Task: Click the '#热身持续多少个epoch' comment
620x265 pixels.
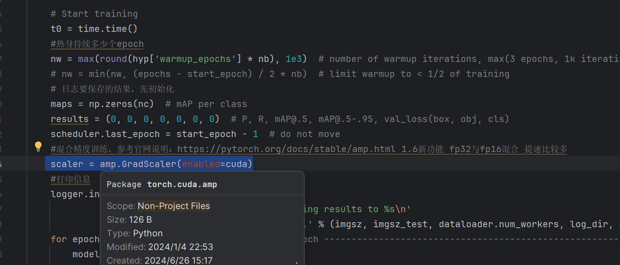Action: (97, 44)
